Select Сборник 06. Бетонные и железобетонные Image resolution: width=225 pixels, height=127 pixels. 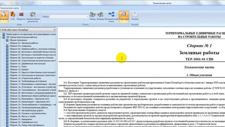click(x=33, y=52)
